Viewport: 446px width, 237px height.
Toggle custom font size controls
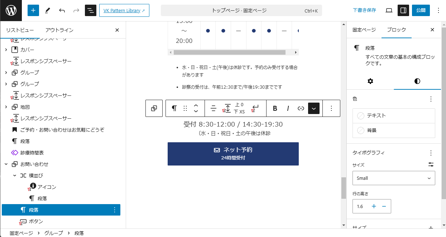click(431, 165)
